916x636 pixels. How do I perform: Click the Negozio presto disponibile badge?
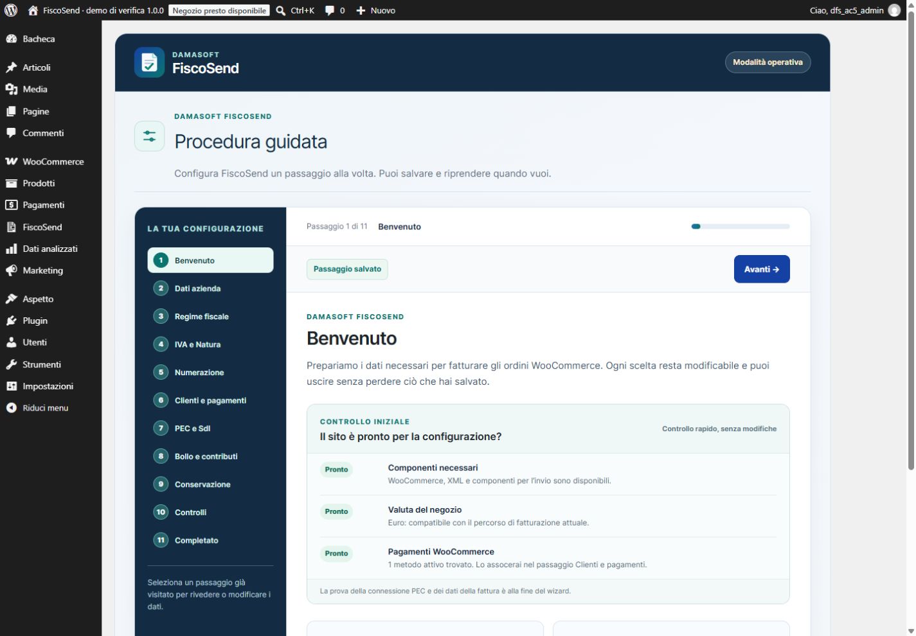(219, 10)
